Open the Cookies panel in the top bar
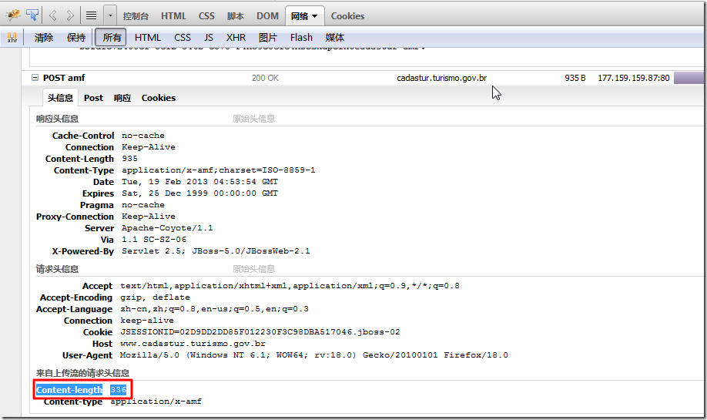Image resolution: width=707 pixels, height=420 pixels. click(x=347, y=16)
